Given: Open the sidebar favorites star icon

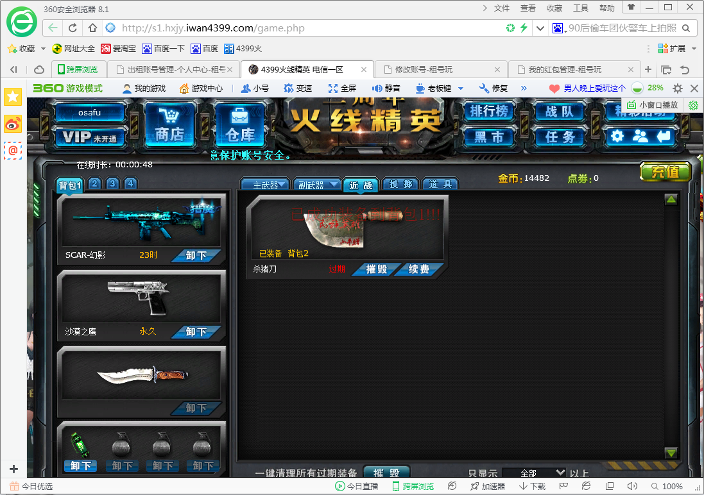Looking at the screenshot, I should click(x=13, y=96).
